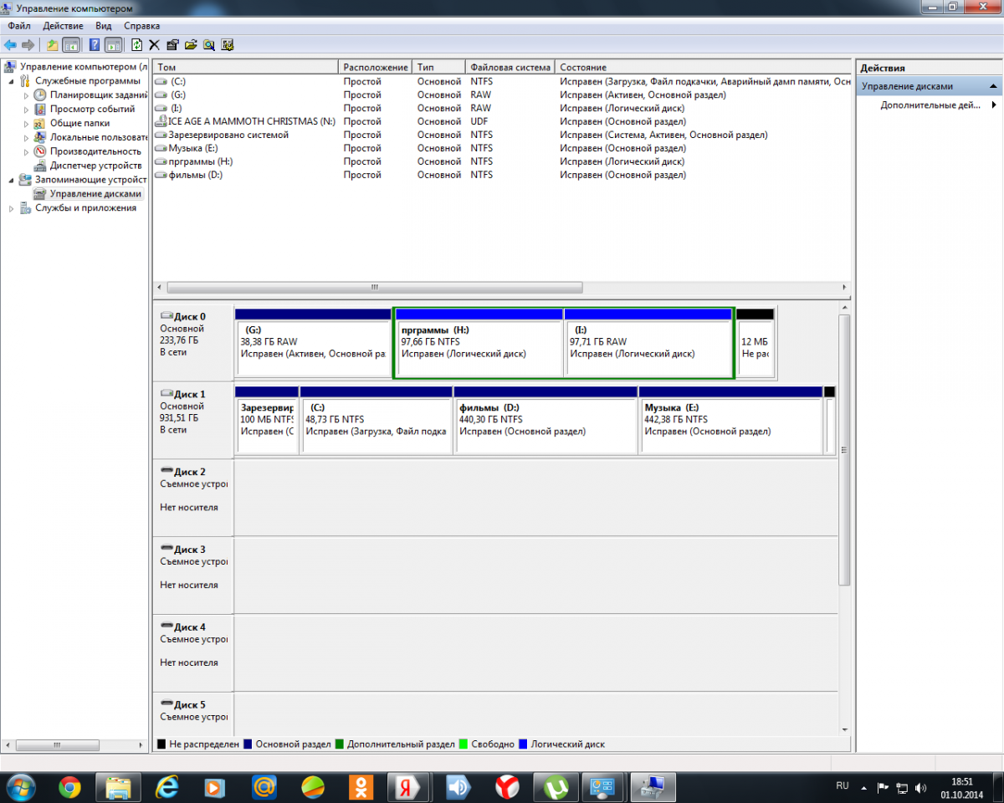The height and width of the screenshot is (803, 1004).
Task: Click the green Refresh icon in the toolbar
Action: pyautogui.click(x=136, y=45)
